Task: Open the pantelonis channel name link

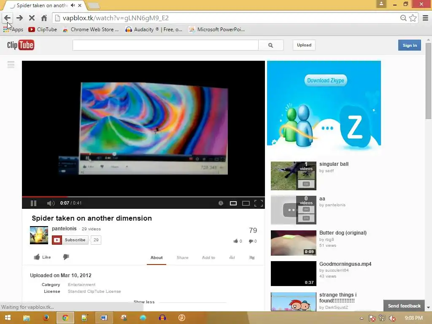Action: (x=64, y=229)
